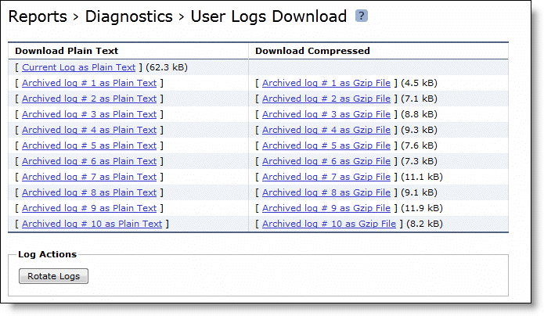Click the (62.3 kB) current log size
This screenshot has height=316, width=544.
click(x=167, y=67)
